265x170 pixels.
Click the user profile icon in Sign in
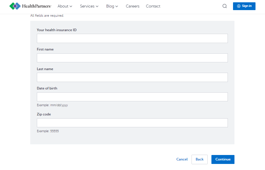(238, 6)
